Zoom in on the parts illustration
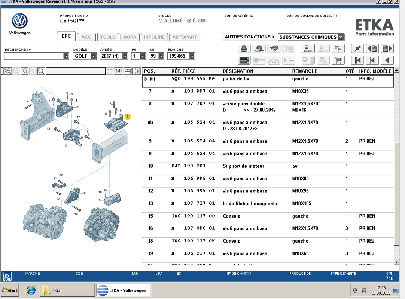 coord(8,71)
